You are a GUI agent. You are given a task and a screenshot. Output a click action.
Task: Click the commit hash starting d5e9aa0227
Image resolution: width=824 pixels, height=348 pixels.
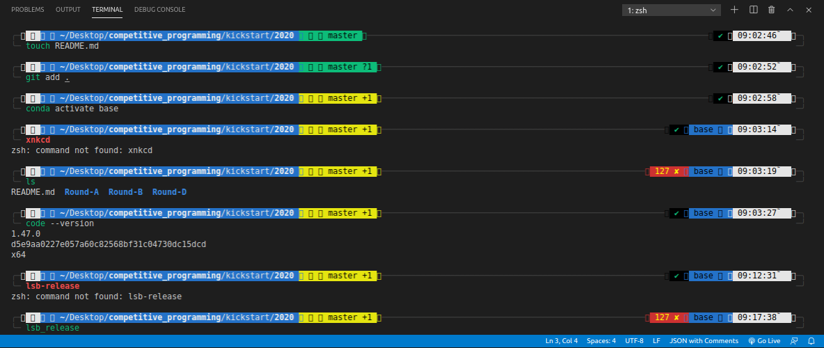[x=109, y=244]
